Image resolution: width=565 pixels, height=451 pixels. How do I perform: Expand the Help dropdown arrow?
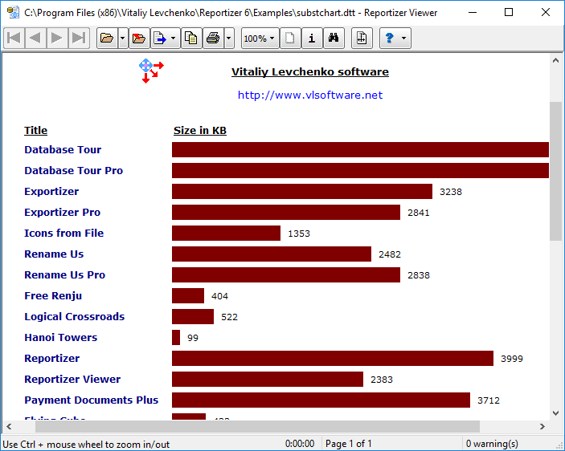pyautogui.click(x=403, y=38)
